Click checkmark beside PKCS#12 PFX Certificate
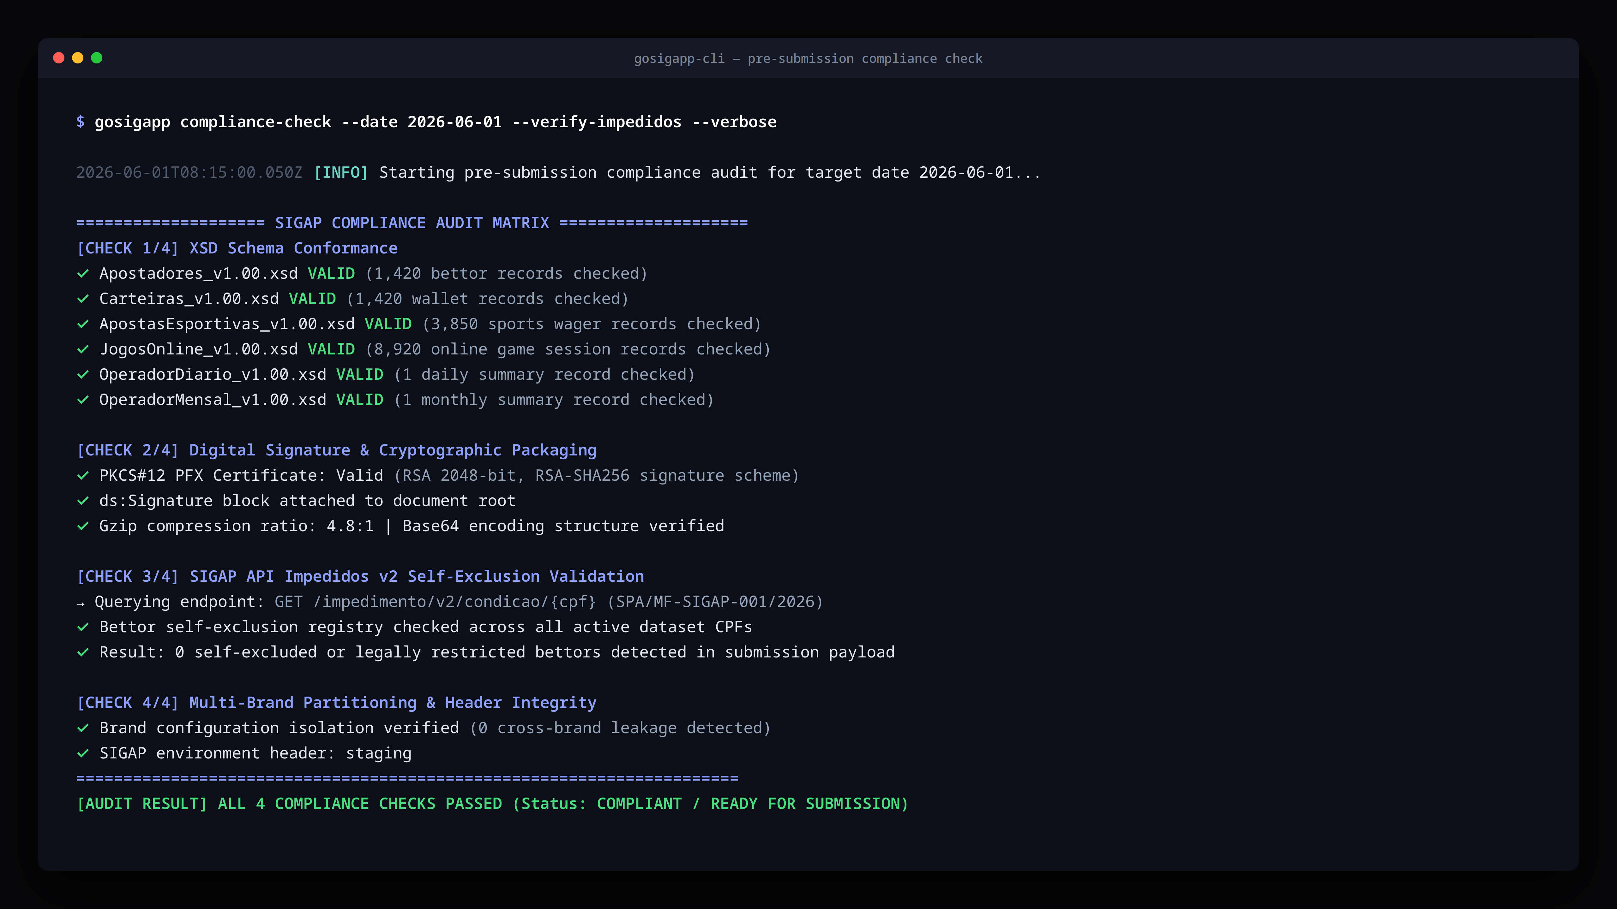The height and width of the screenshot is (909, 1617). point(82,476)
